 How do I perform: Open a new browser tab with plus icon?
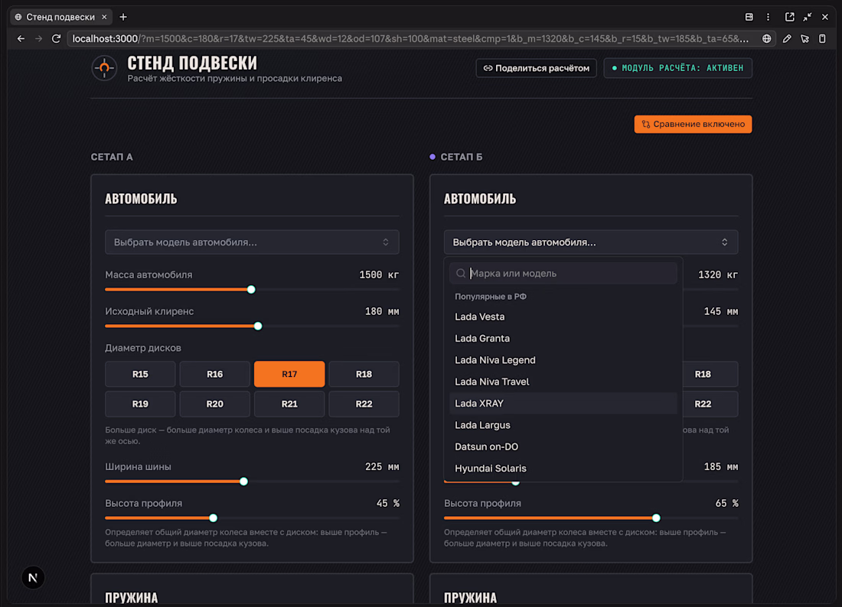point(123,17)
